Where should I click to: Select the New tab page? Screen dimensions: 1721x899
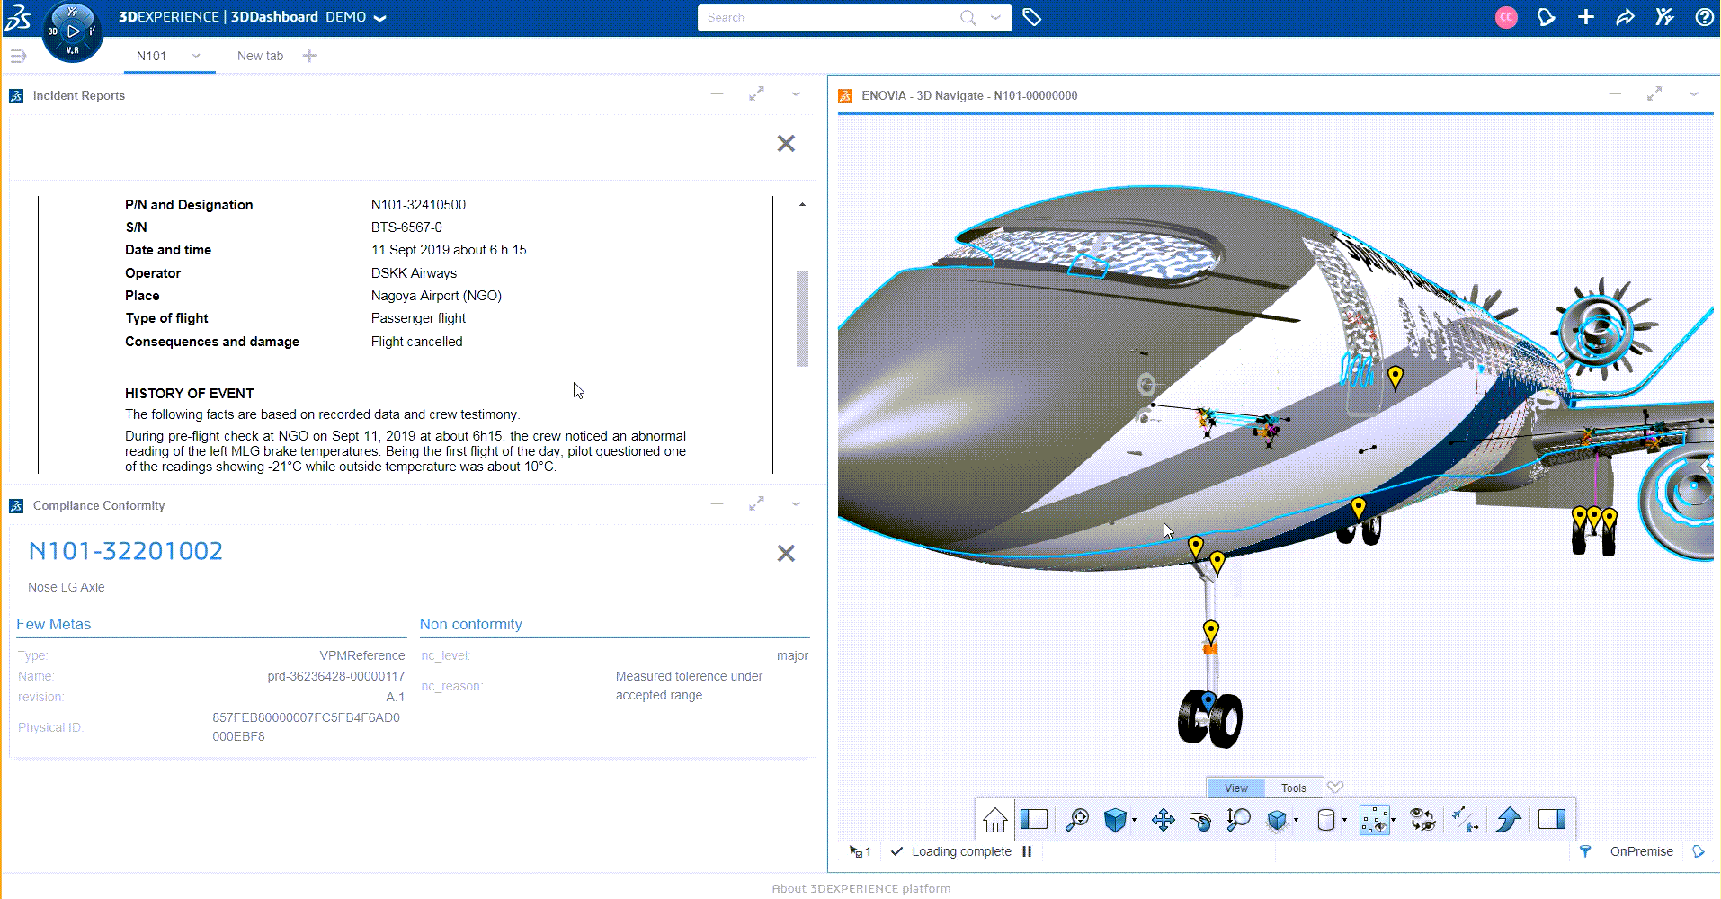point(260,55)
